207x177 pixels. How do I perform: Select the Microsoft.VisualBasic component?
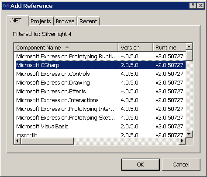[x=100, y=127]
